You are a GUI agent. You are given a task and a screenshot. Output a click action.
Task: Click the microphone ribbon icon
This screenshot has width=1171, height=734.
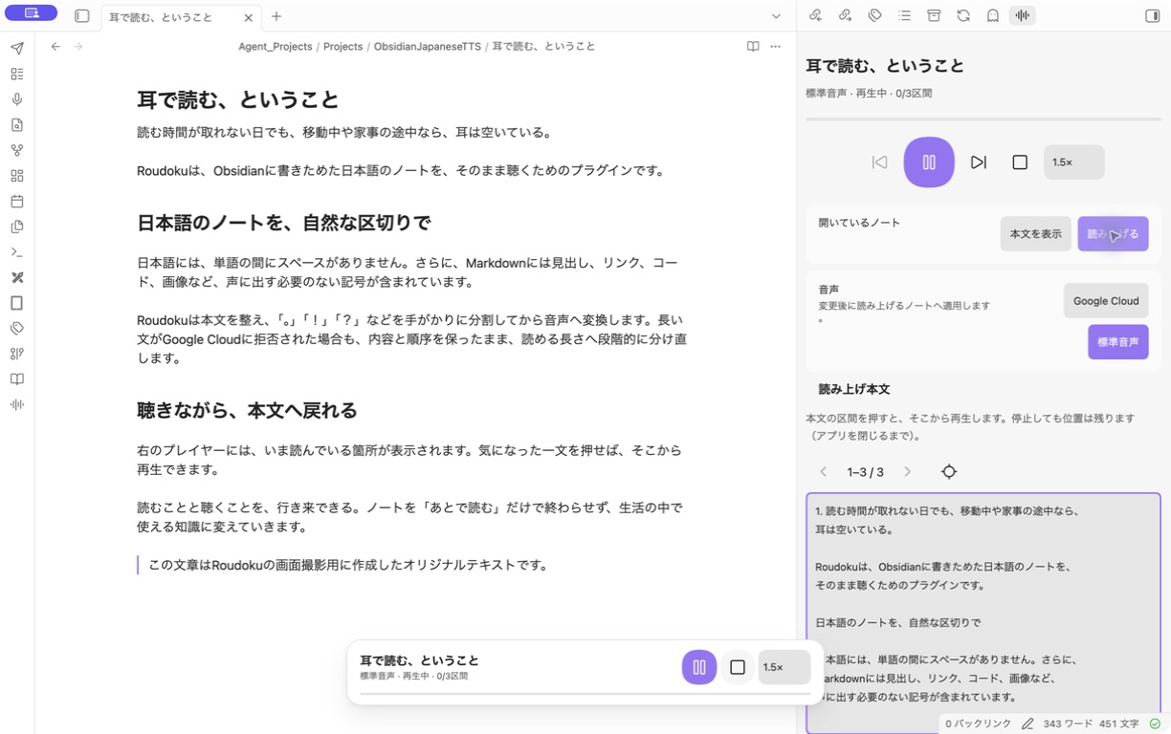coord(17,99)
